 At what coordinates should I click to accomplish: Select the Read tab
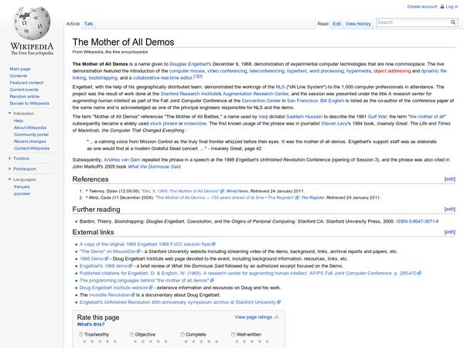coord(322,24)
